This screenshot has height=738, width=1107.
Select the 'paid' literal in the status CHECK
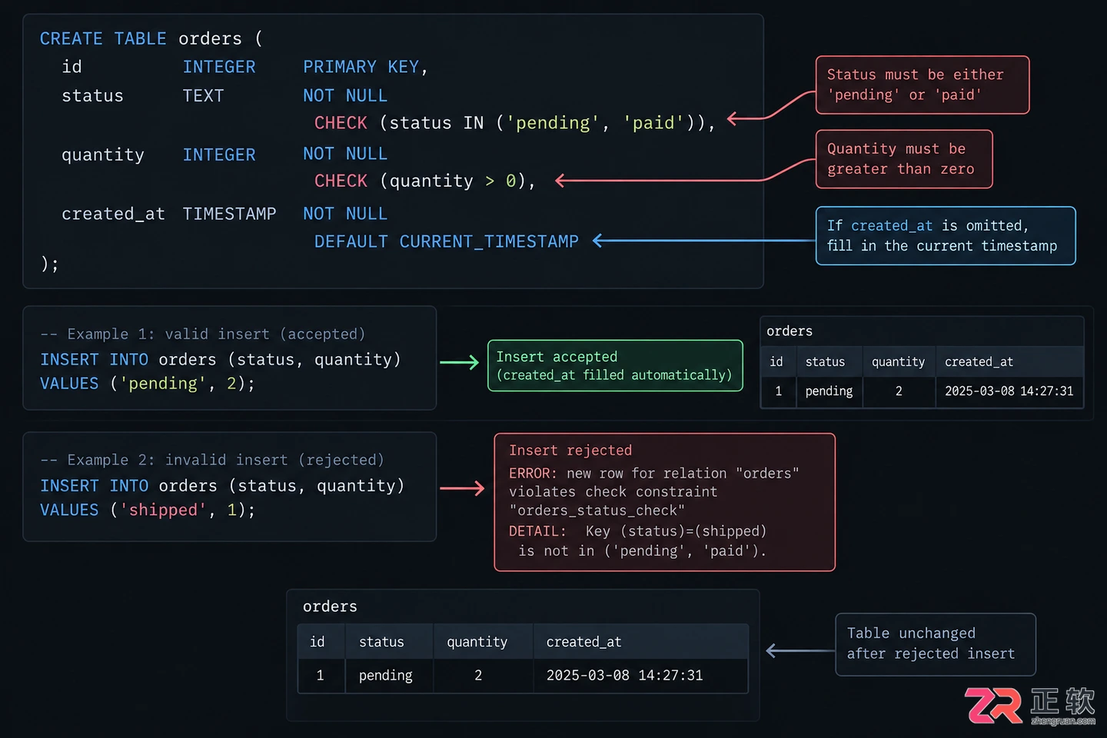click(x=653, y=123)
